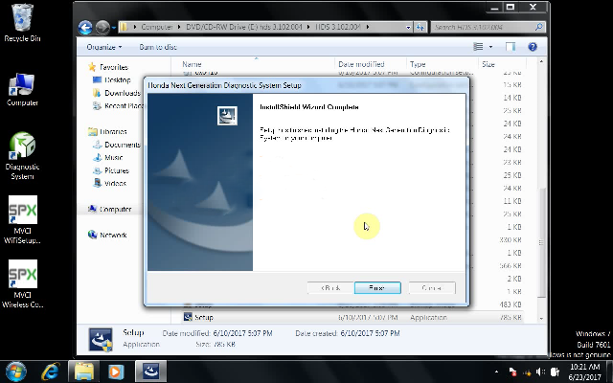This screenshot has height=383, width=613.
Task: Open Windows Explorer taskbar button
Action: click(x=84, y=372)
